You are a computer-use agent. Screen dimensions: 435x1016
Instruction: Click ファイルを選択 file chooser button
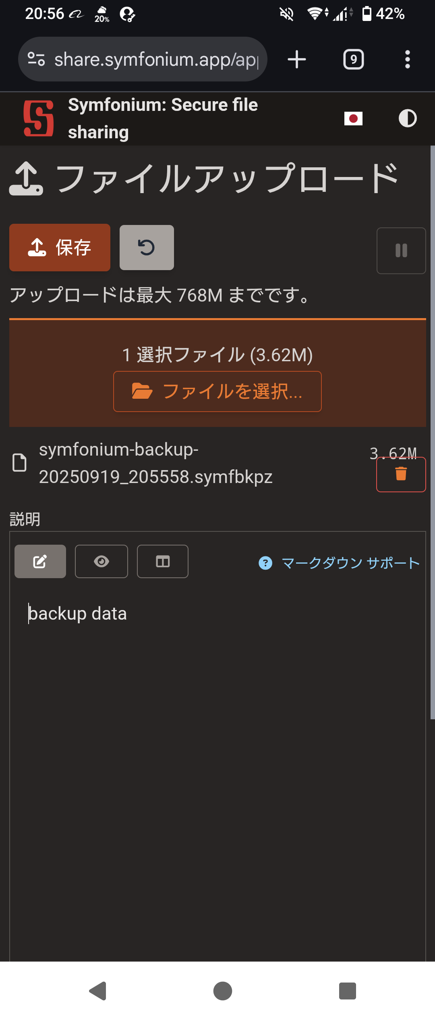coord(217,391)
